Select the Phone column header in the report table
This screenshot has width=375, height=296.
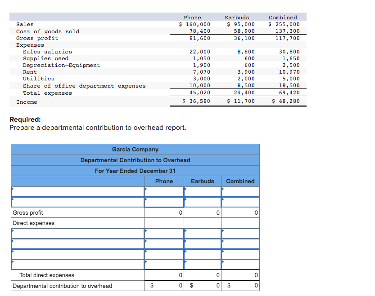pos(164,181)
